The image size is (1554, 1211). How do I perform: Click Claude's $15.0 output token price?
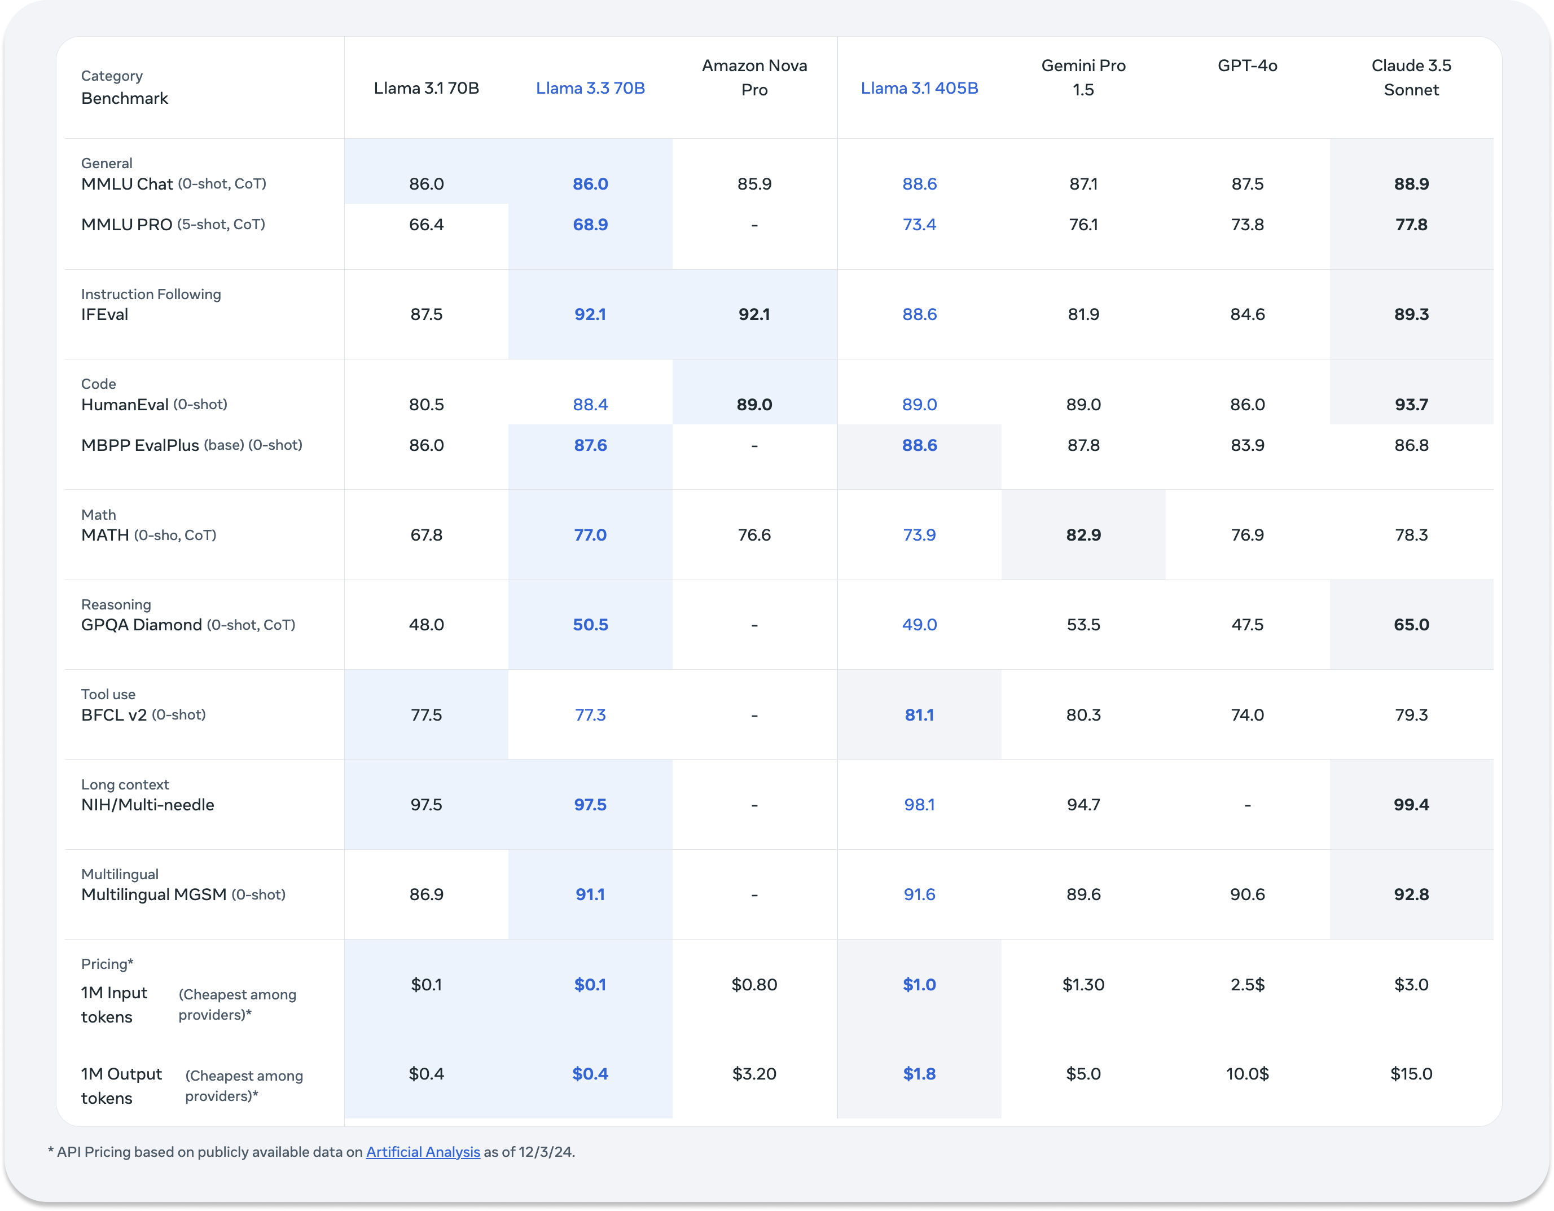point(1410,1074)
